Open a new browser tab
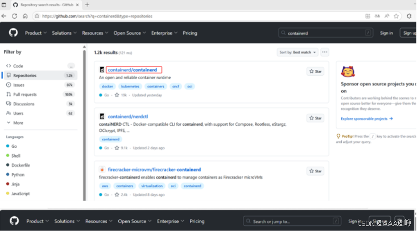Image resolution: width=417 pixels, height=231 pixels. click(87, 5)
